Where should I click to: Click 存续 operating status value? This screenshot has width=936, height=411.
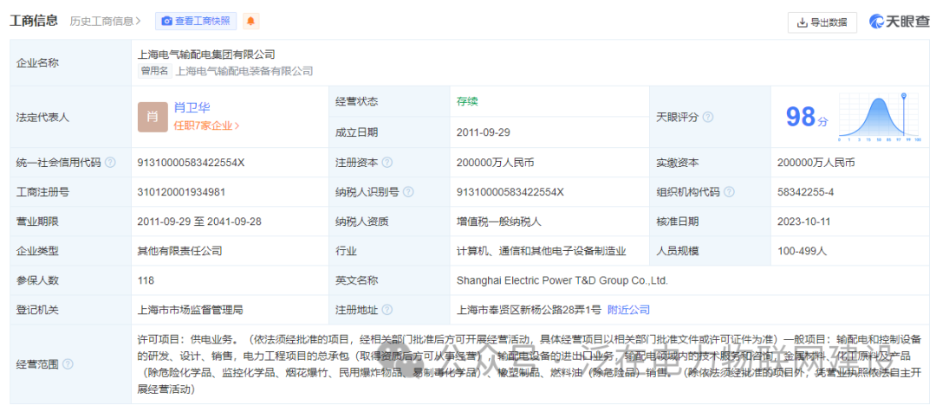467,101
